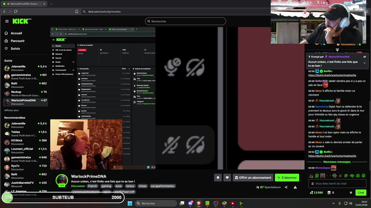Click username MemeZepo in chat

322,168
